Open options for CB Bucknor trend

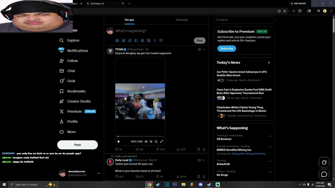(270, 136)
